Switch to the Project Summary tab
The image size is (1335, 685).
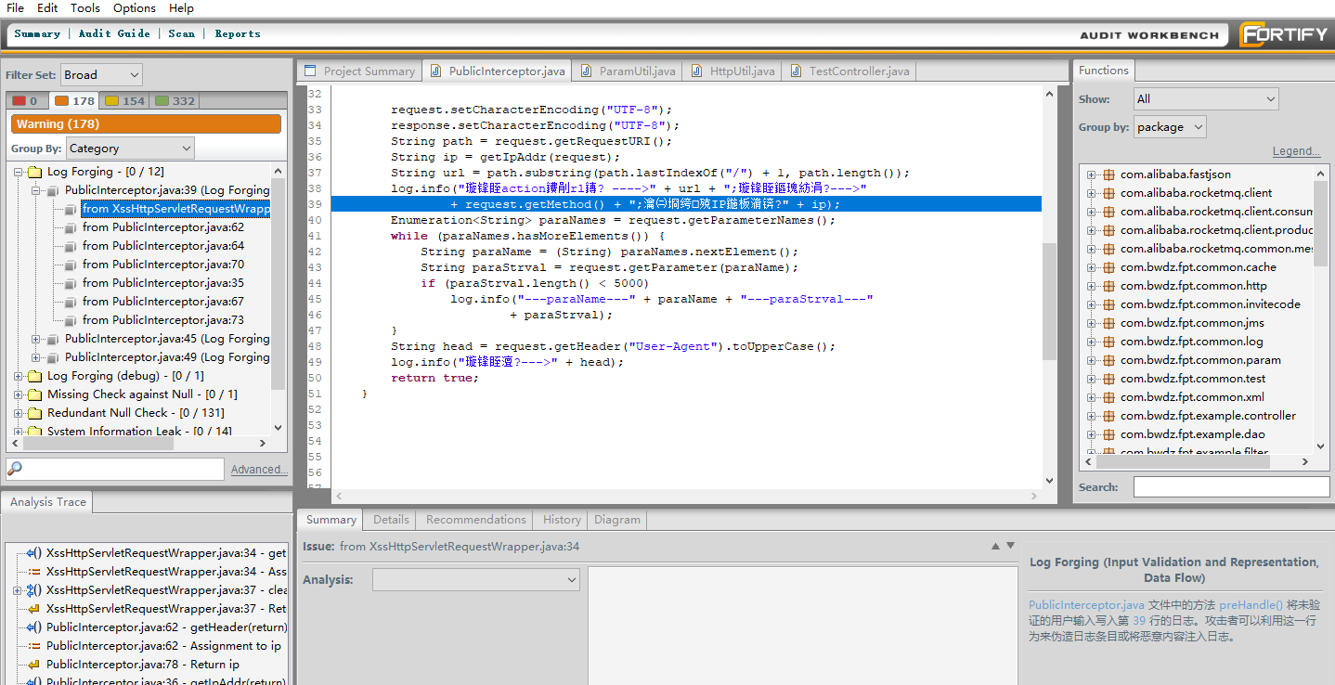(359, 71)
